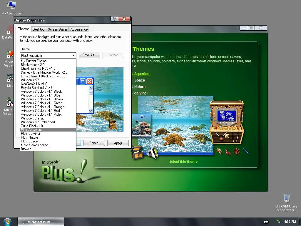Screen dimensions: 301x226
Task: Choose NeoGeniX LS v1.0 theme
Action: tap(48, 84)
